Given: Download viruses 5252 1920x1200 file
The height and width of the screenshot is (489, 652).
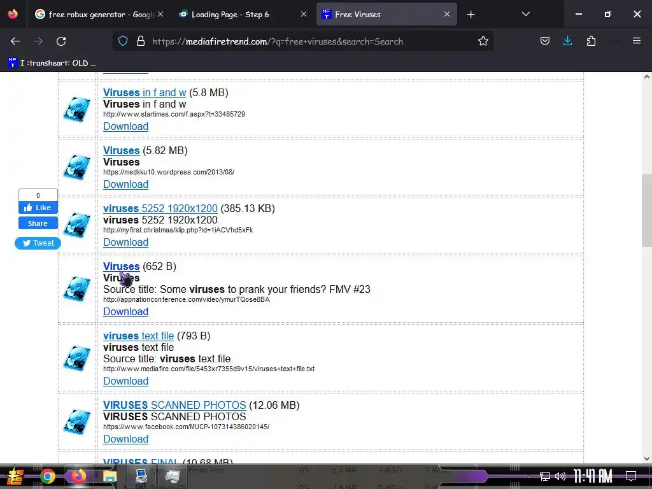Looking at the screenshot, I should tap(125, 243).
